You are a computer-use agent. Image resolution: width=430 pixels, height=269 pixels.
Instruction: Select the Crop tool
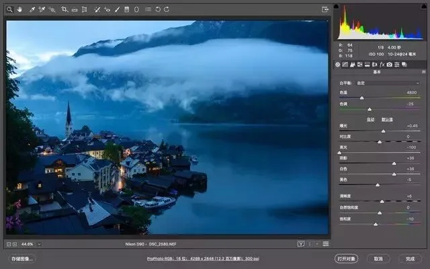tap(64, 9)
